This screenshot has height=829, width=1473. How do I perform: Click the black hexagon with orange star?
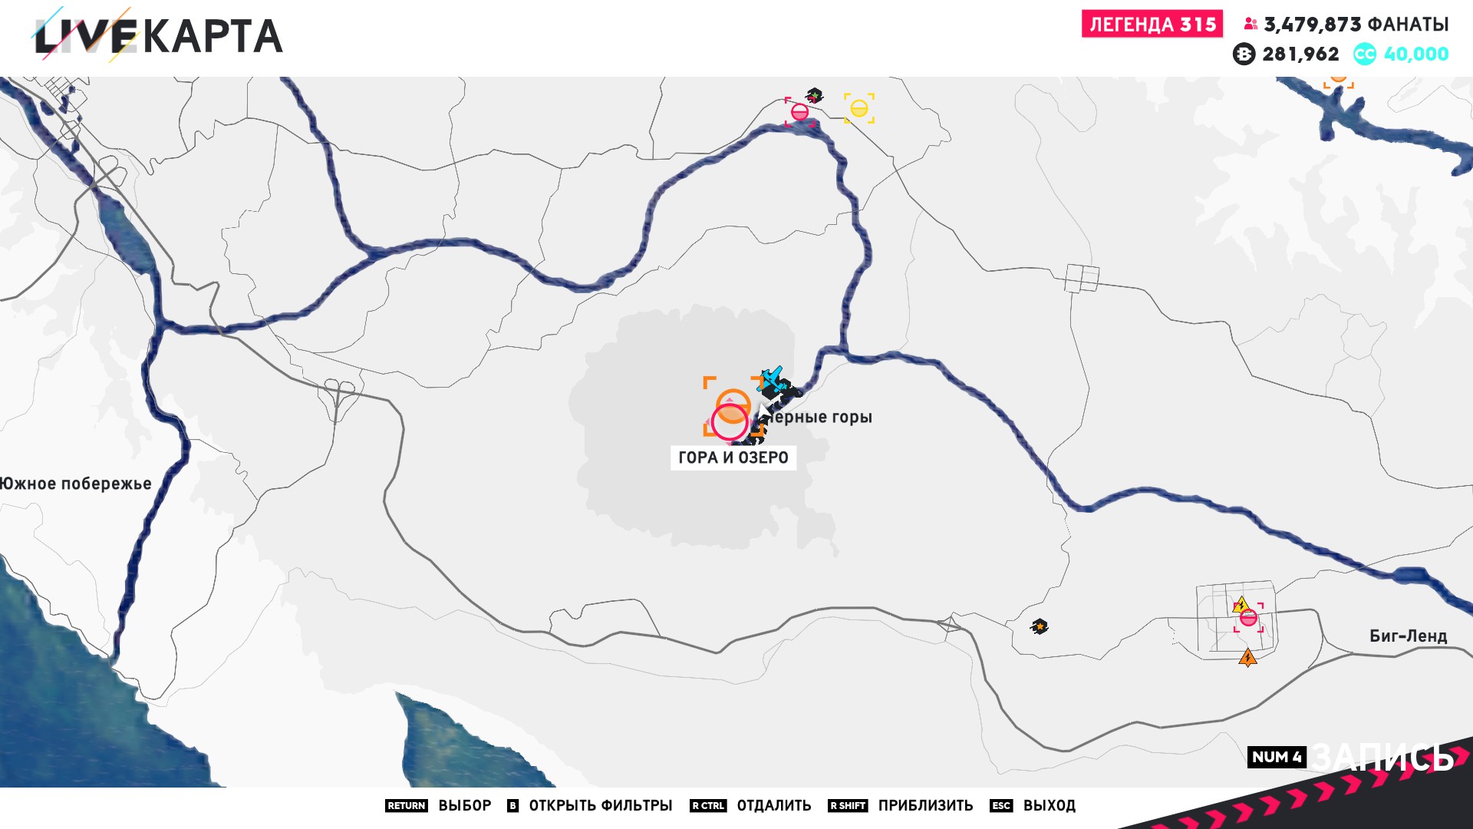pyautogui.click(x=1040, y=627)
